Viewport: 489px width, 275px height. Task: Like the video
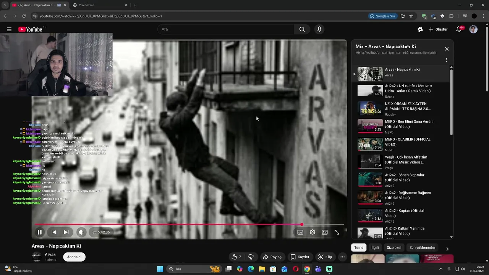(x=236, y=257)
